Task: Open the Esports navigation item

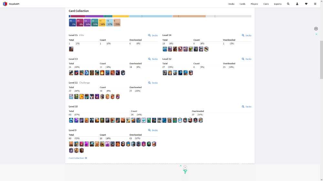Action: click(277, 4)
